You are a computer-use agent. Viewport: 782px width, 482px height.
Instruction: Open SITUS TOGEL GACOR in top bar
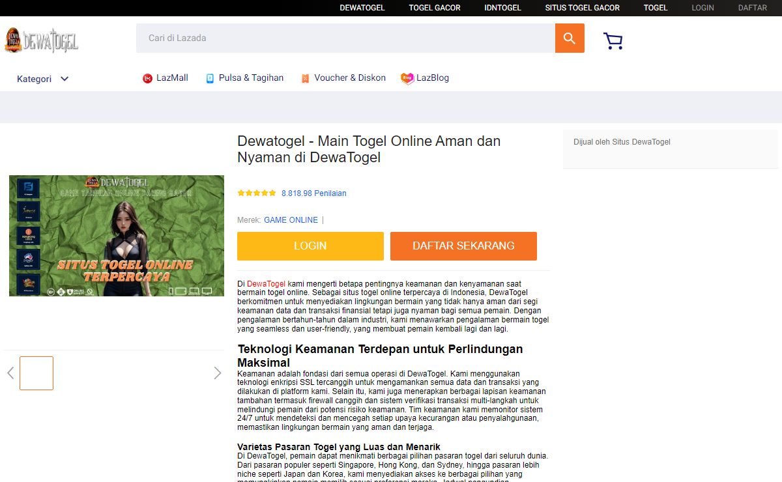(x=583, y=8)
